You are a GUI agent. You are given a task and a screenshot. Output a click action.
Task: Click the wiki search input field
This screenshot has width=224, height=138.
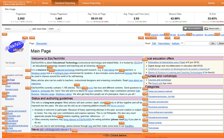[x=197, y=43]
